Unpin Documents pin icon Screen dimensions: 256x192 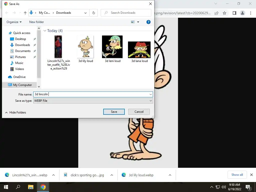(34, 51)
